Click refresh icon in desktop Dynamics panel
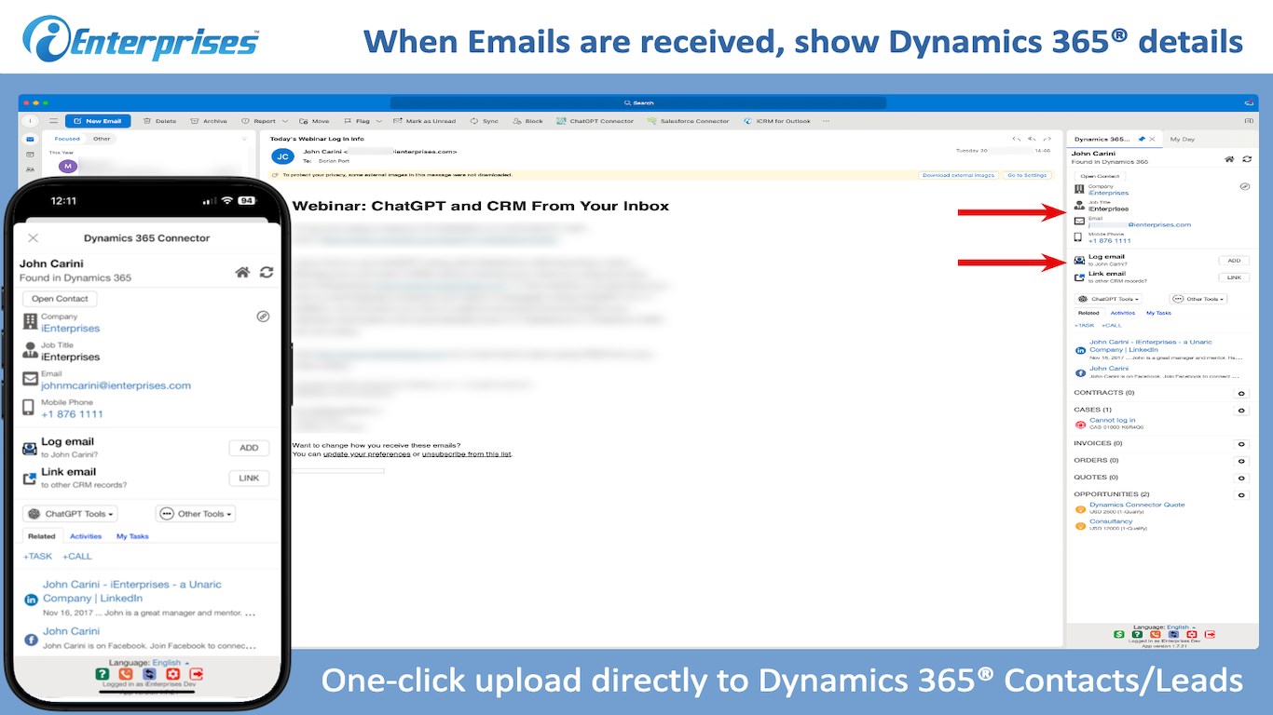Screen dimensions: 1273x715 (1245, 159)
